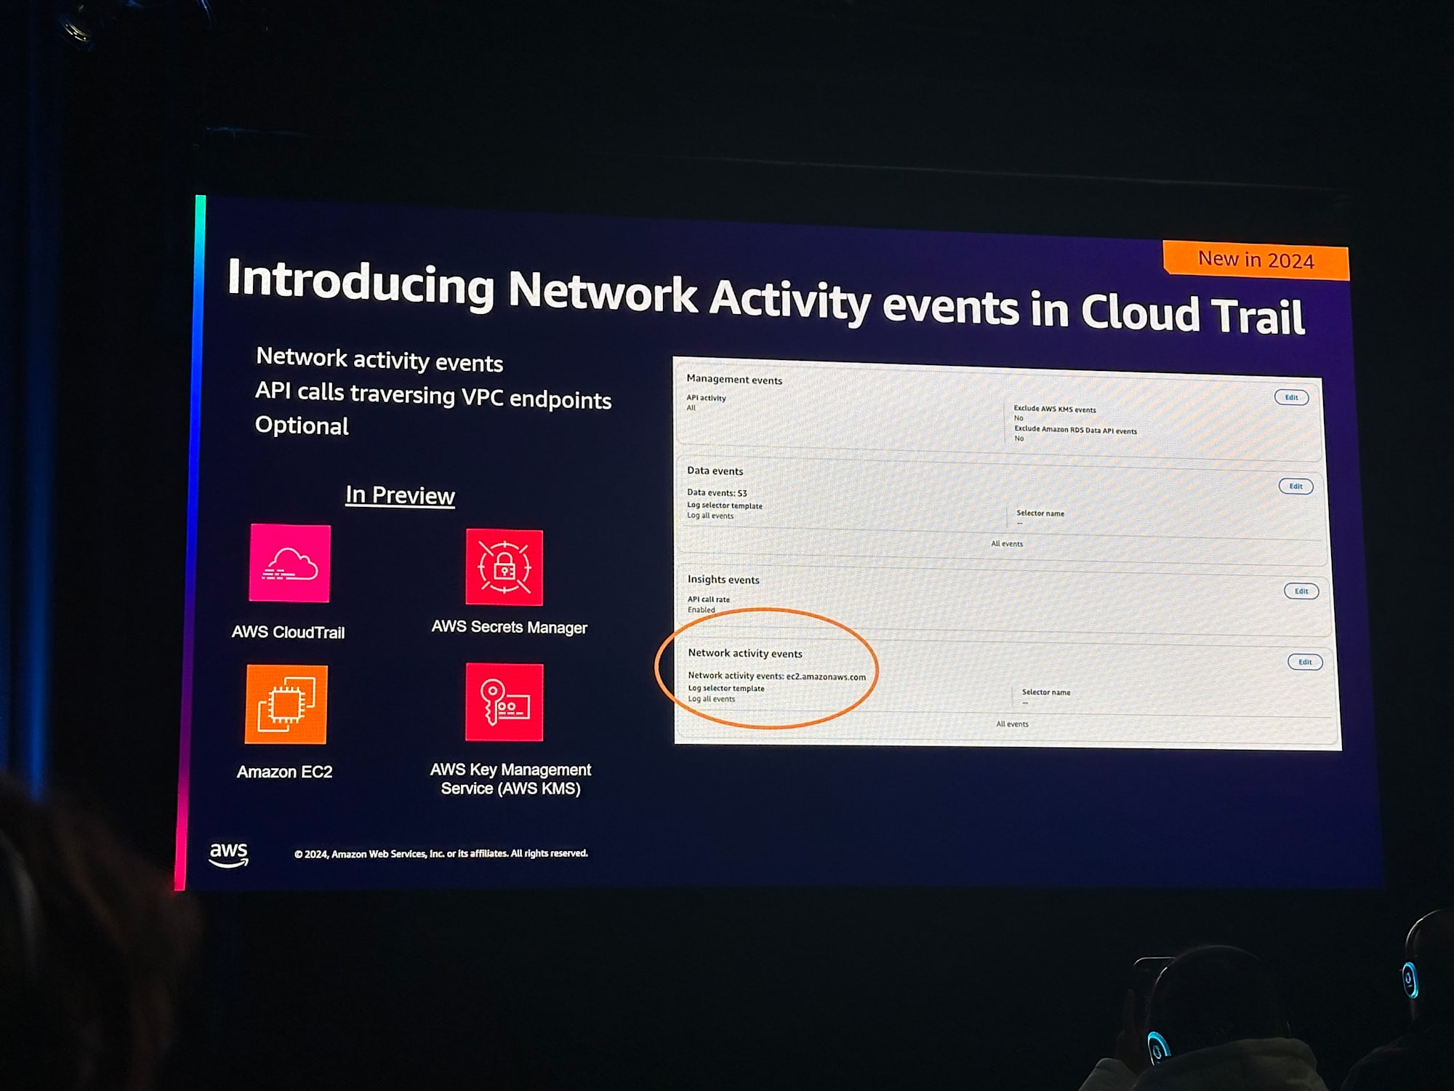Click 'API activity' label
The image size is (1454, 1091).
click(706, 398)
